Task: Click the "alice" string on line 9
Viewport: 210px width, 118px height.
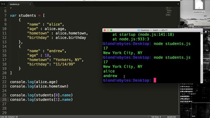Action: point(54,24)
